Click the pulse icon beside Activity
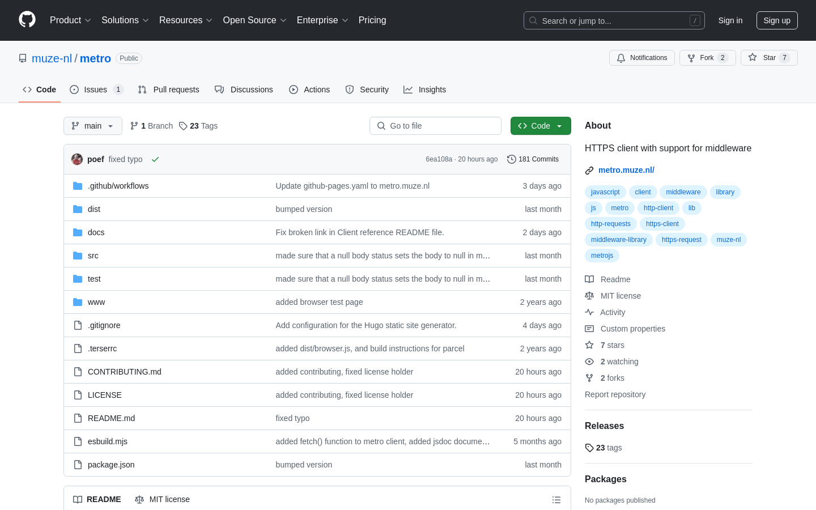The image size is (816, 510). pos(589,312)
